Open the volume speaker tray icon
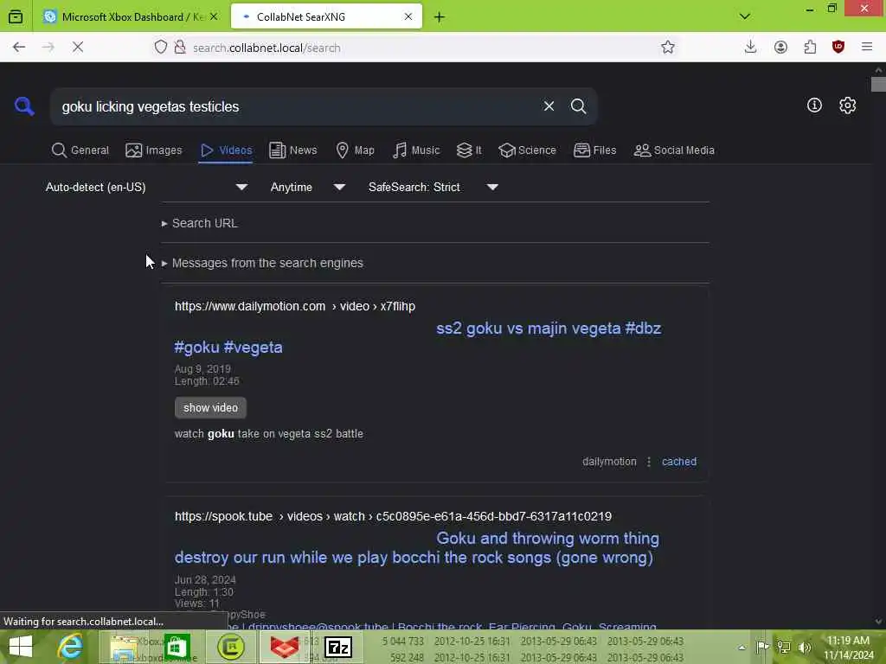The height and width of the screenshot is (664, 886). [804, 647]
